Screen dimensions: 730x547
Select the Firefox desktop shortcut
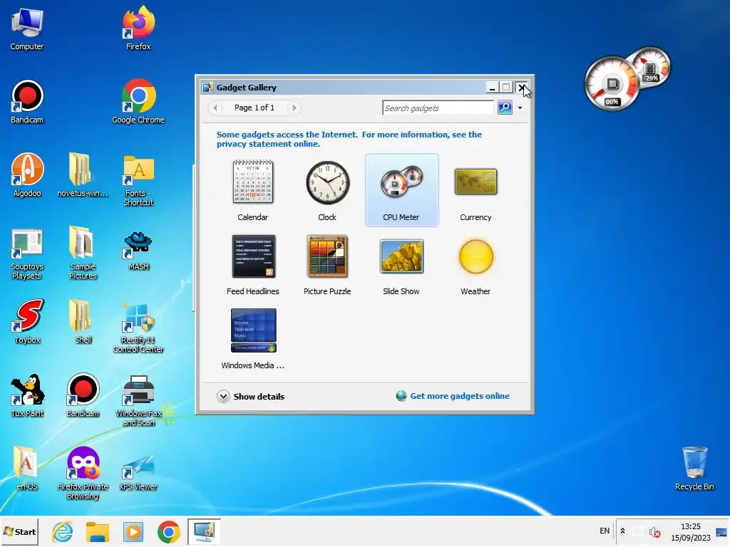[138, 28]
